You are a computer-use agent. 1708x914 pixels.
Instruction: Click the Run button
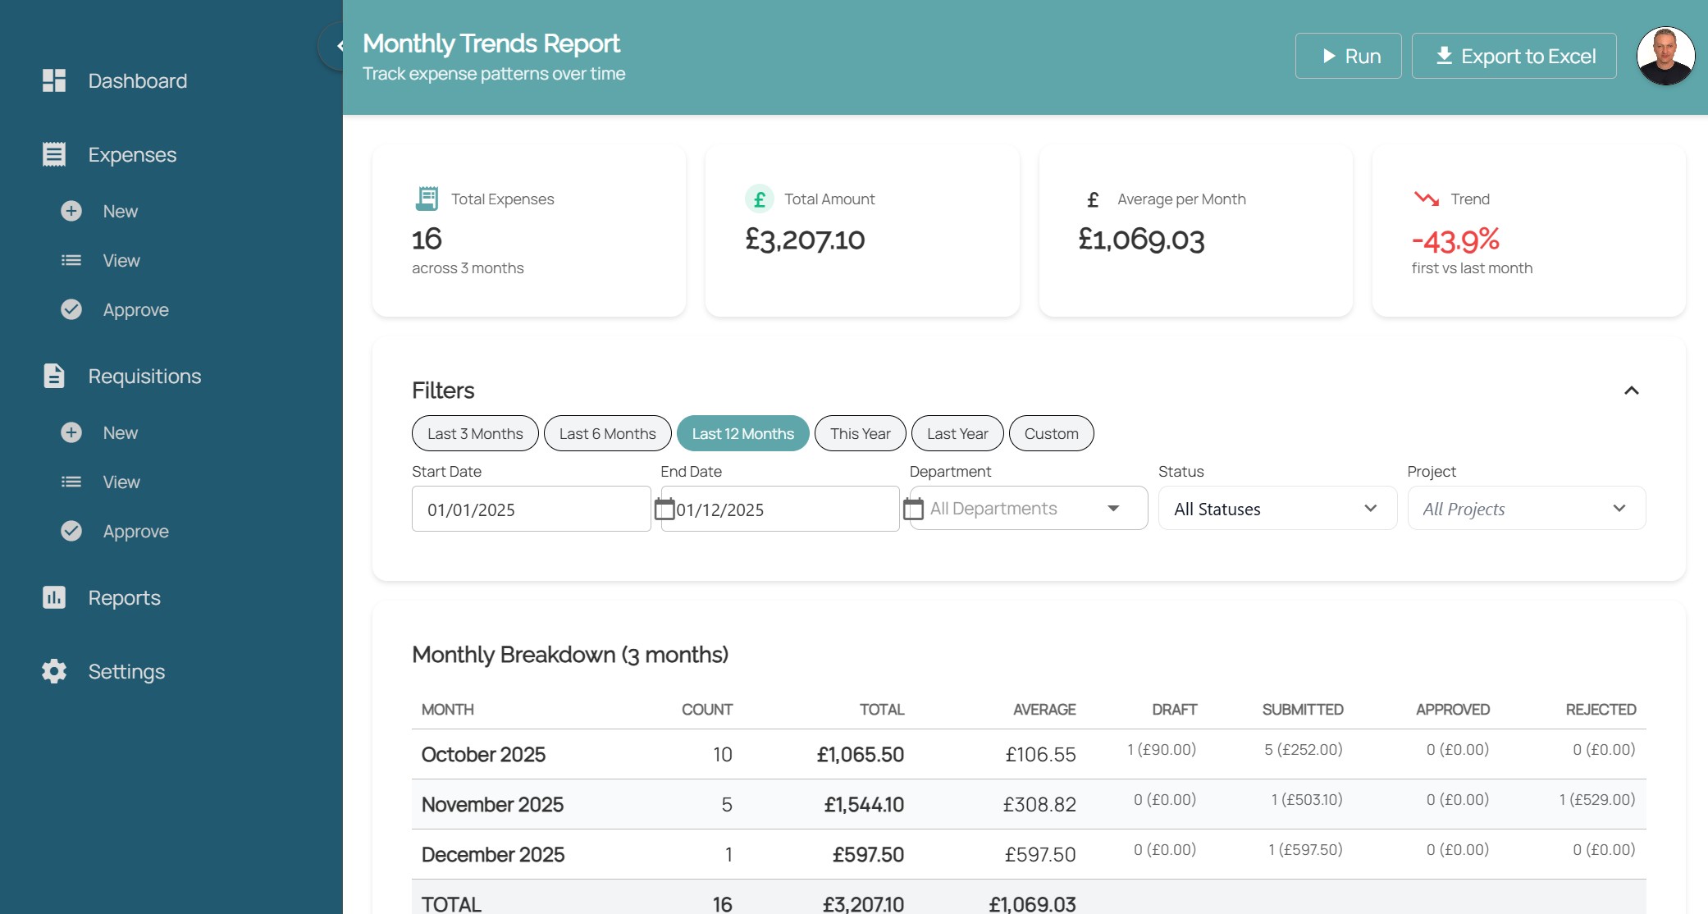coord(1348,56)
